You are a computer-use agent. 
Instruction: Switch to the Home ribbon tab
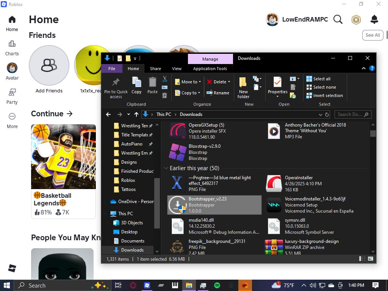pyautogui.click(x=133, y=69)
